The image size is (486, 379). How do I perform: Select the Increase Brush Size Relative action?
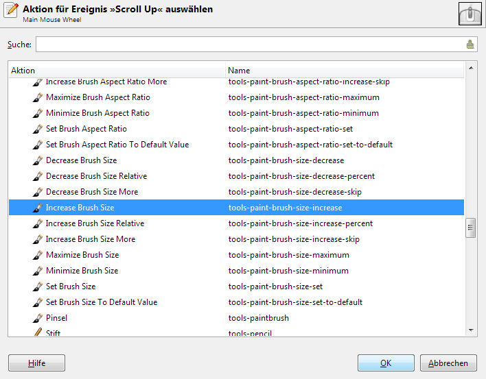pyautogui.click(x=95, y=223)
